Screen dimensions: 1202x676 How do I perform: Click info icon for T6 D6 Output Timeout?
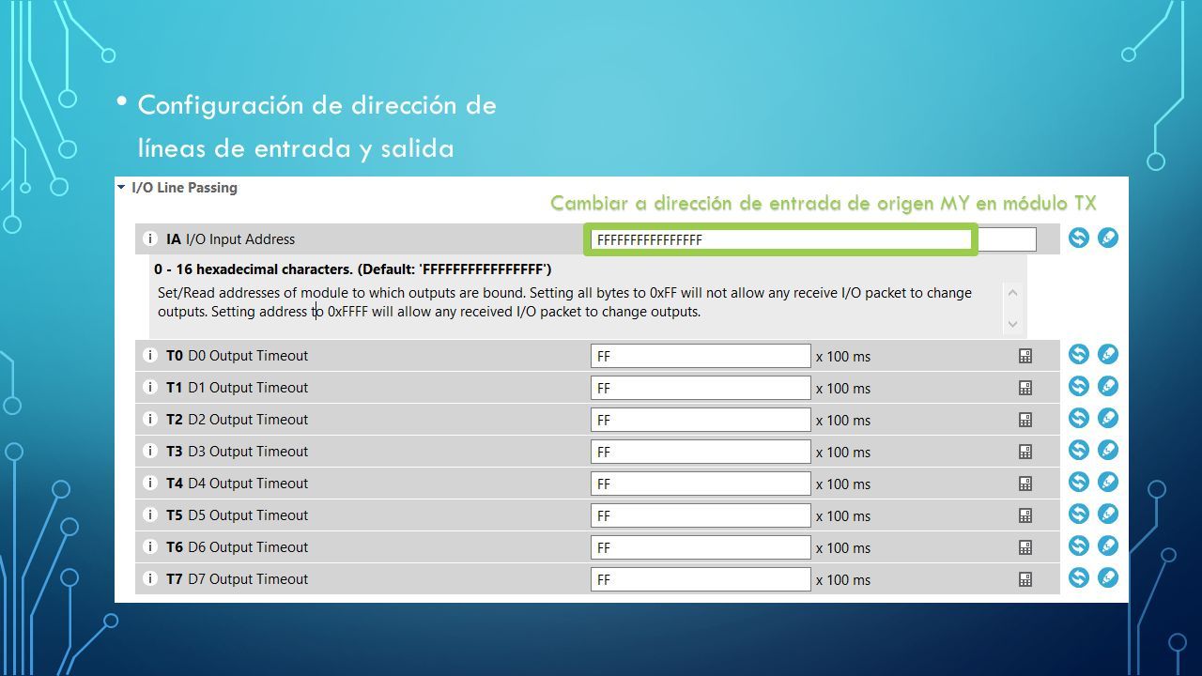pyautogui.click(x=149, y=547)
